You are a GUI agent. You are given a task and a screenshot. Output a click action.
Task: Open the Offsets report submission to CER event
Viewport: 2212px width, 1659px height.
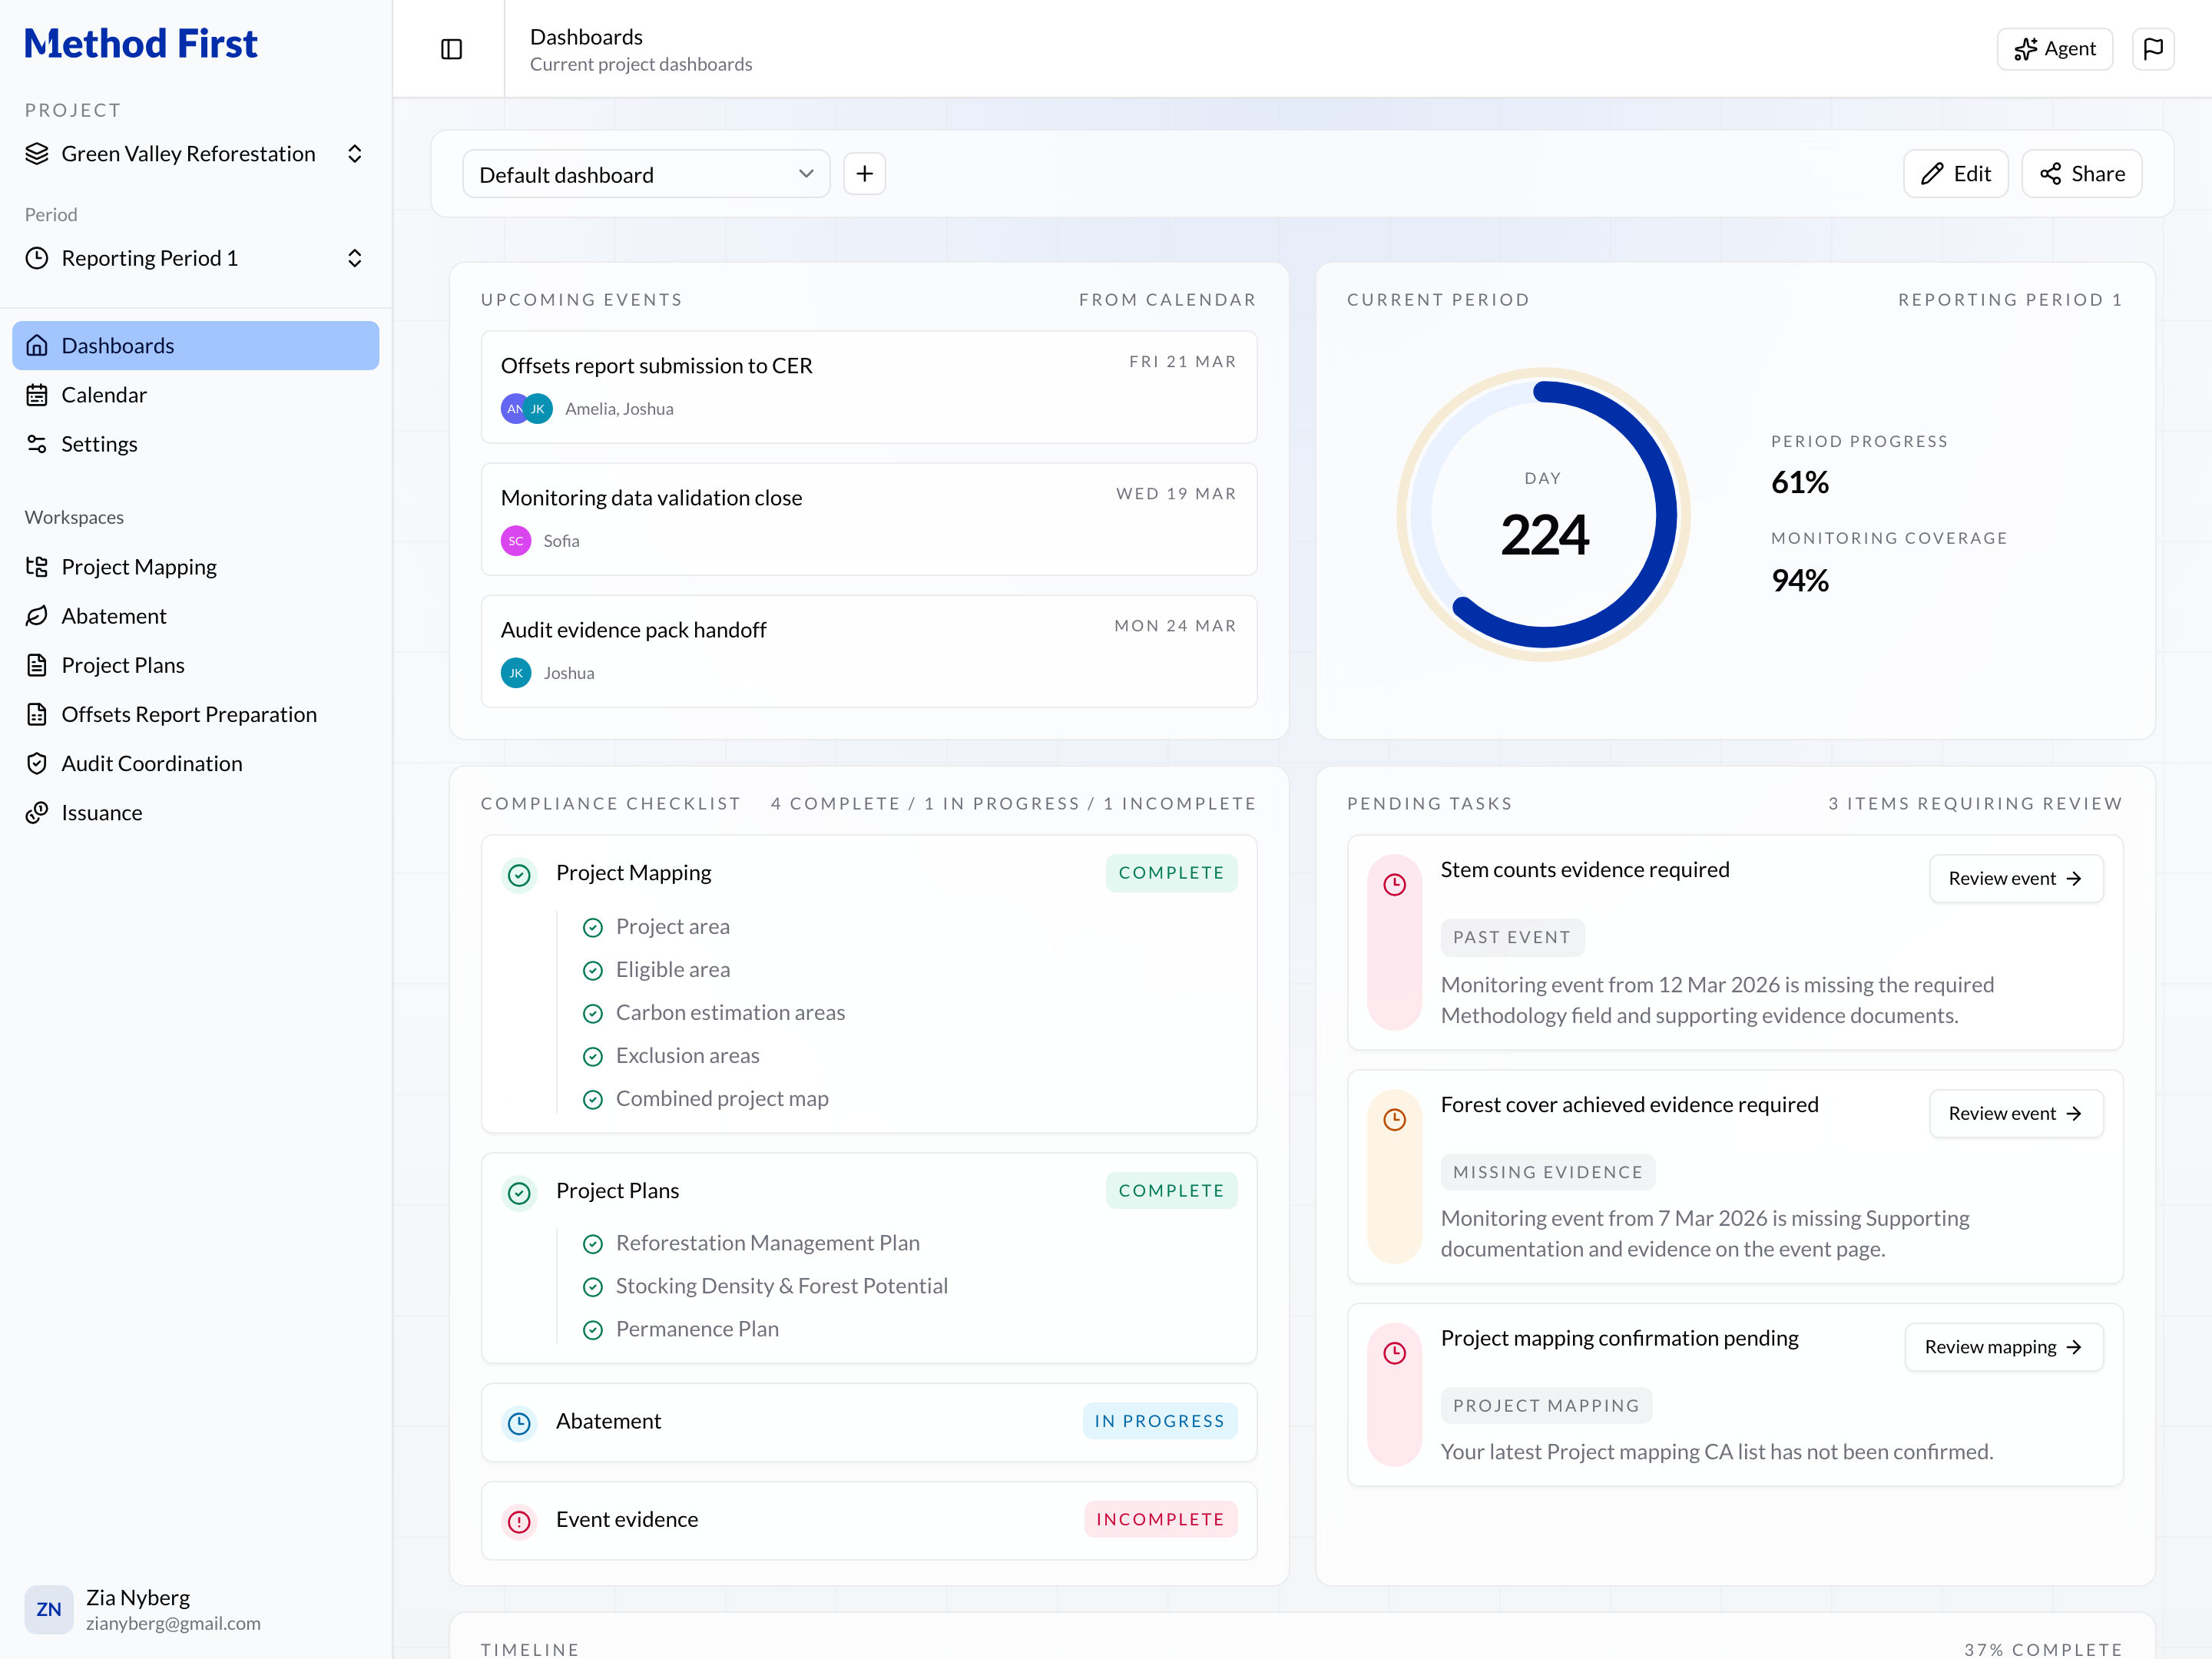tap(868, 387)
